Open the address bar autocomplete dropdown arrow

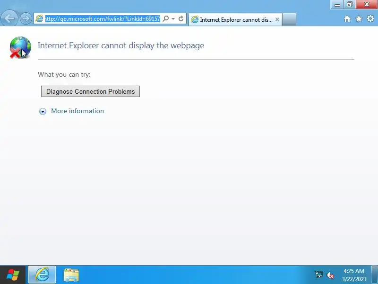[173, 18]
